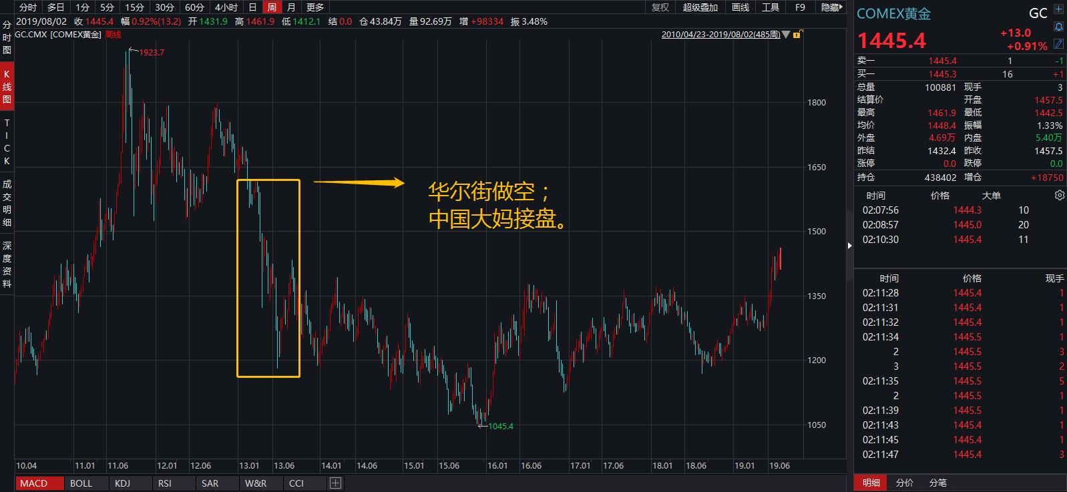
Task: Open the note pencil icon
Action: click(x=1058, y=43)
